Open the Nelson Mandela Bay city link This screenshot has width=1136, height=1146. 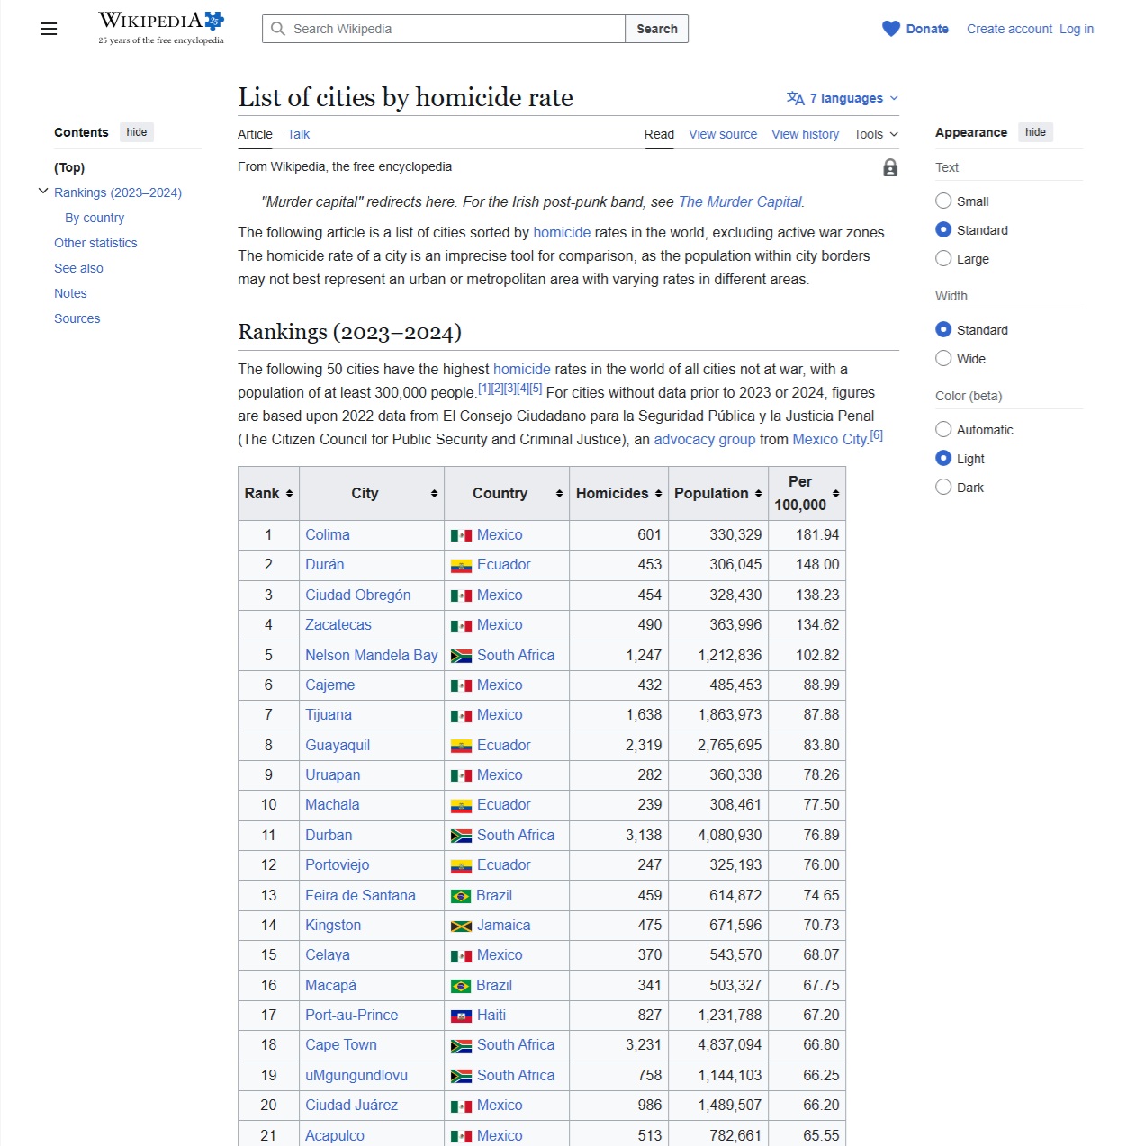coord(372,656)
